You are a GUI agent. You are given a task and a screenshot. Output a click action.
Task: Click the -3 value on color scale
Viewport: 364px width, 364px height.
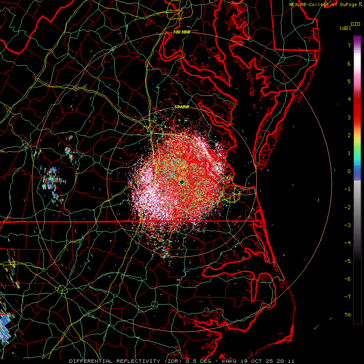(x=347, y=225)
